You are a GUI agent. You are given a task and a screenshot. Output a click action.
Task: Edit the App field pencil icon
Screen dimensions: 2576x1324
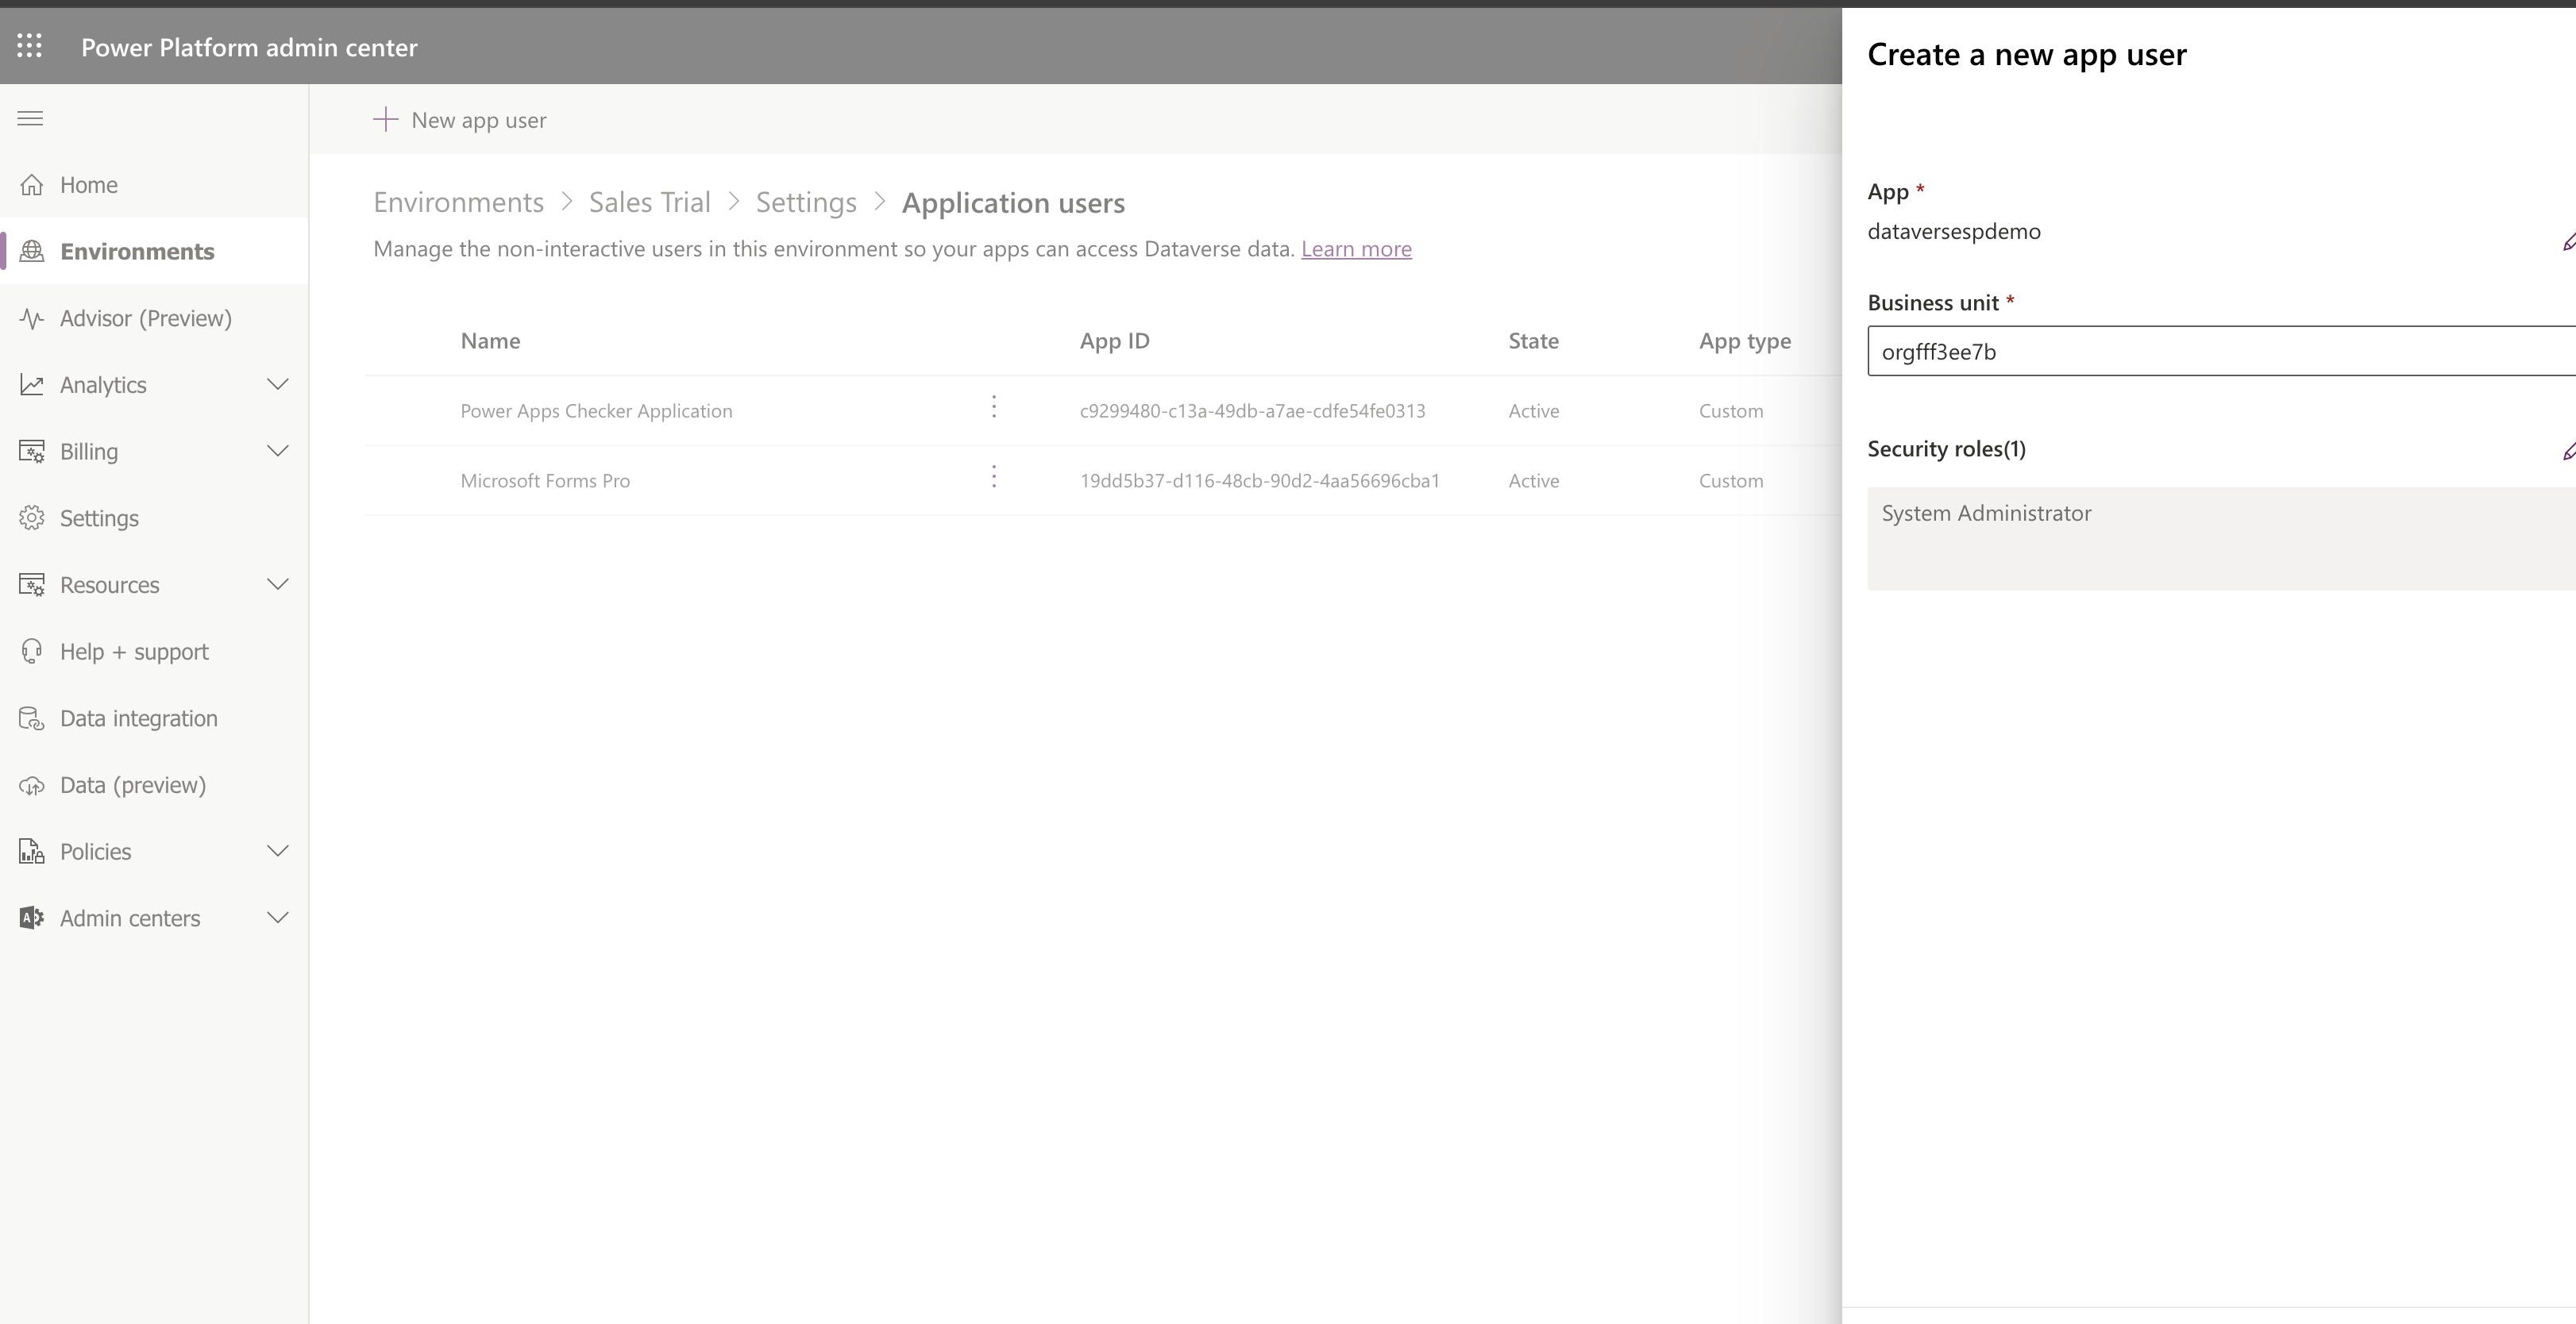(2567, 242)
